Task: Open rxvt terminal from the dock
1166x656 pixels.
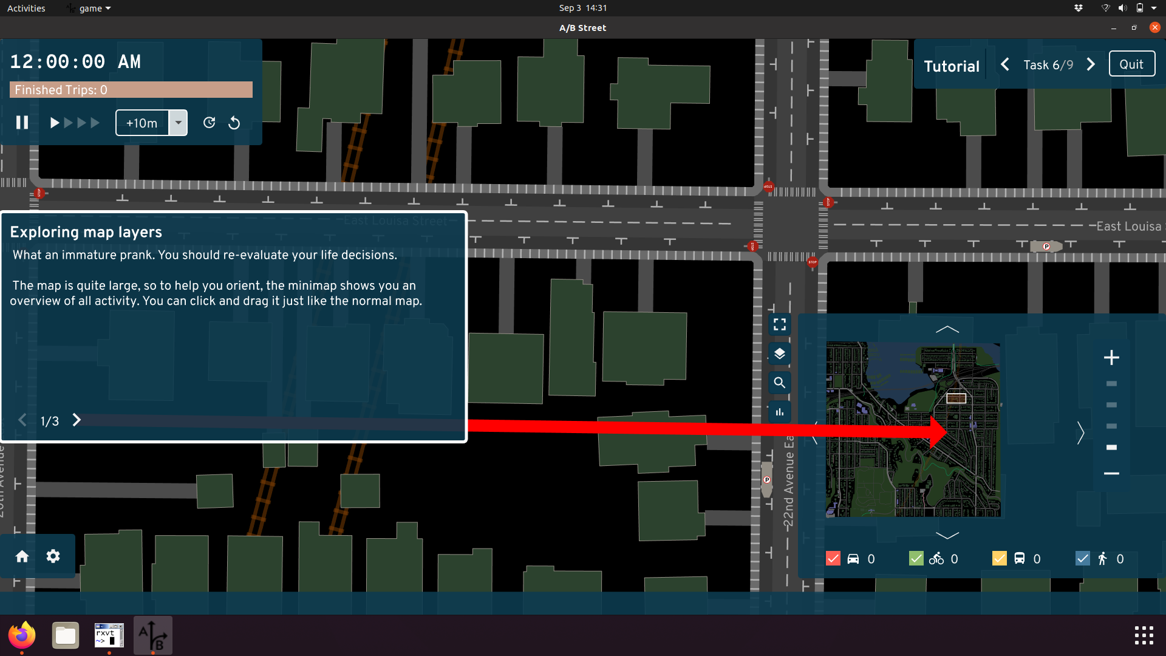Action: point(109,635)
